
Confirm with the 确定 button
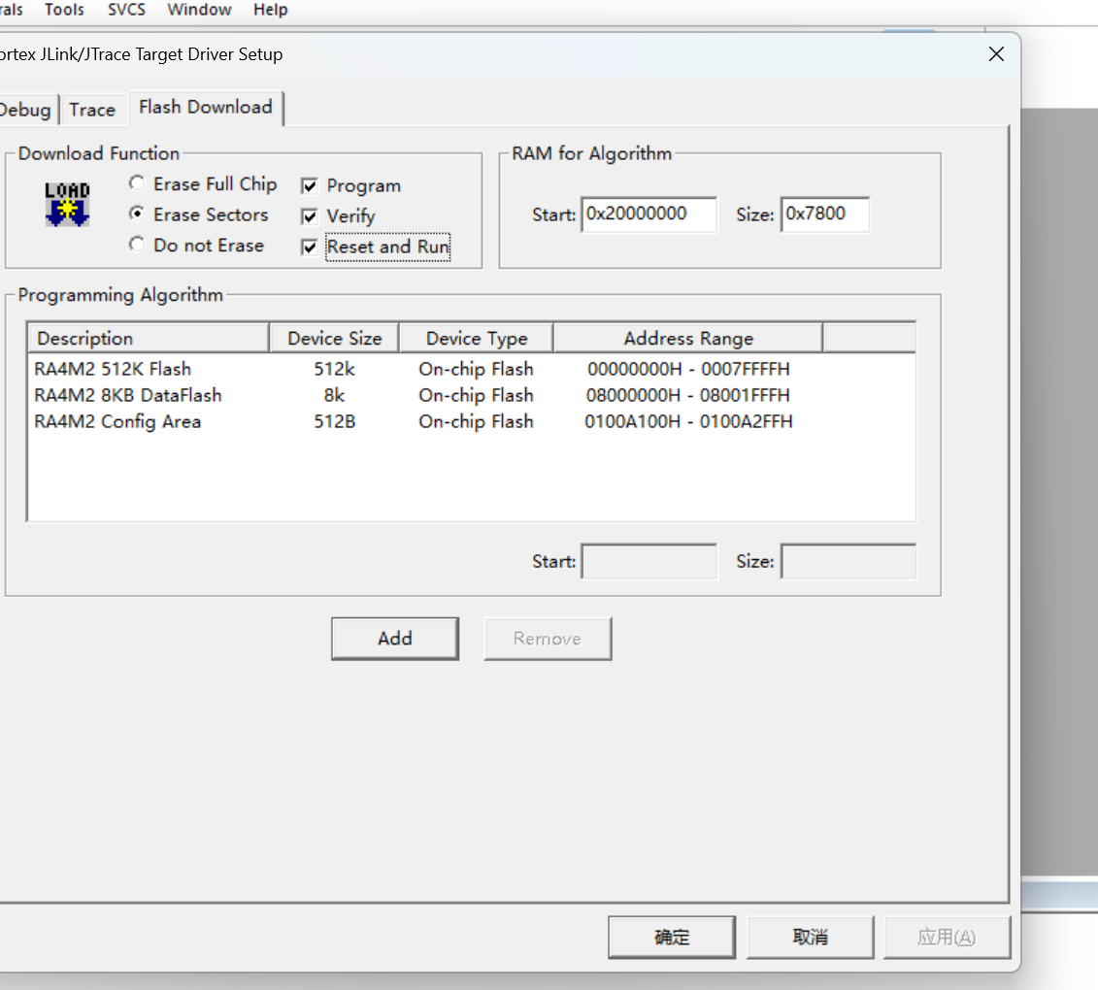(672, 937)
